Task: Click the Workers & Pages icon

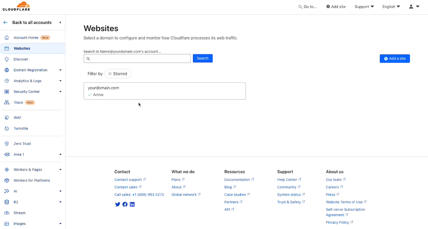Action: tap(7, 170)
